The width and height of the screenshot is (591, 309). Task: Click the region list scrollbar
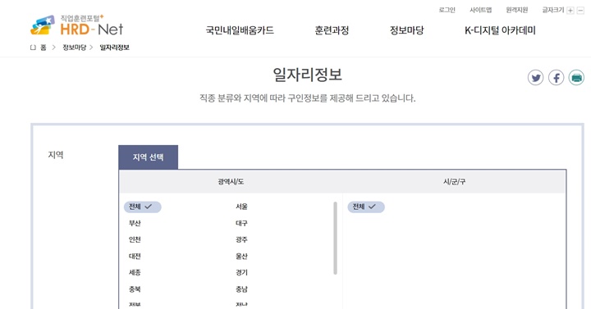pyautogui.click(x=335, y=239)
